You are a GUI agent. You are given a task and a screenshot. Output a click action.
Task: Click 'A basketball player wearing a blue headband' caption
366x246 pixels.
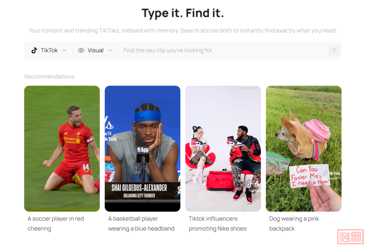(x=141, y=223)
